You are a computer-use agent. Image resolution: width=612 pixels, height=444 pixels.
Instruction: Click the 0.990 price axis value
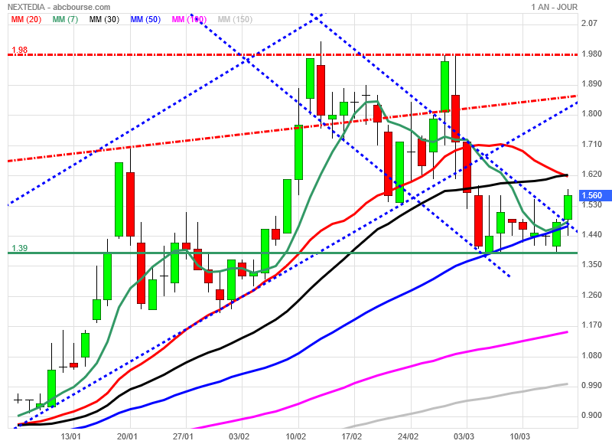click(x=591, y=385)
